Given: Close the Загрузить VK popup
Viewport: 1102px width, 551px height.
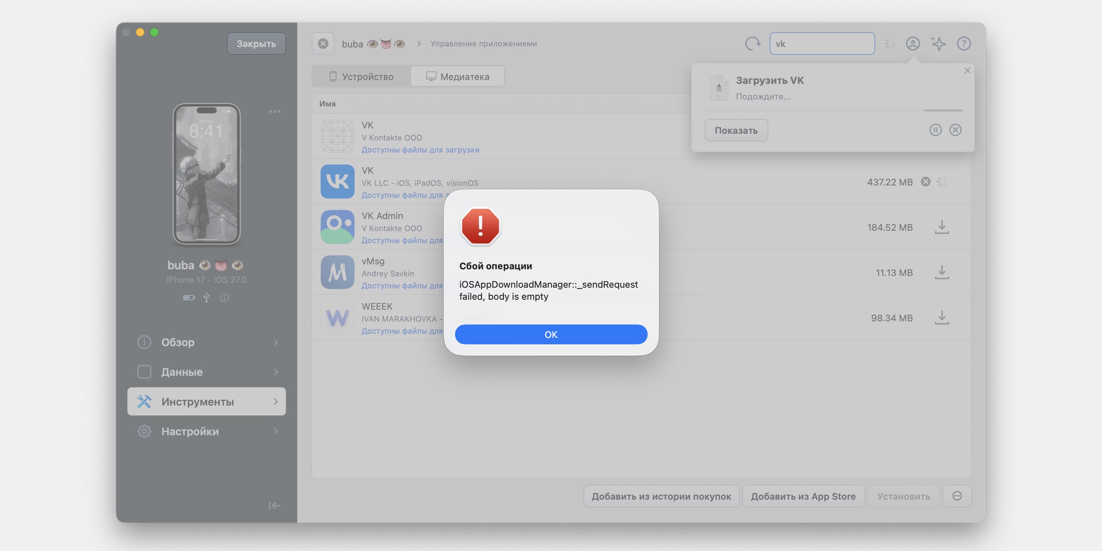Looking at the screenshot, I should click(968, 71).
